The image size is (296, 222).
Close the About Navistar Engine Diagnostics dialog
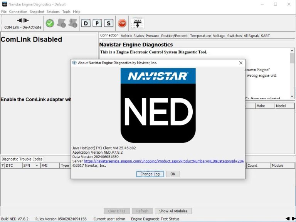(x=240, y=63)
